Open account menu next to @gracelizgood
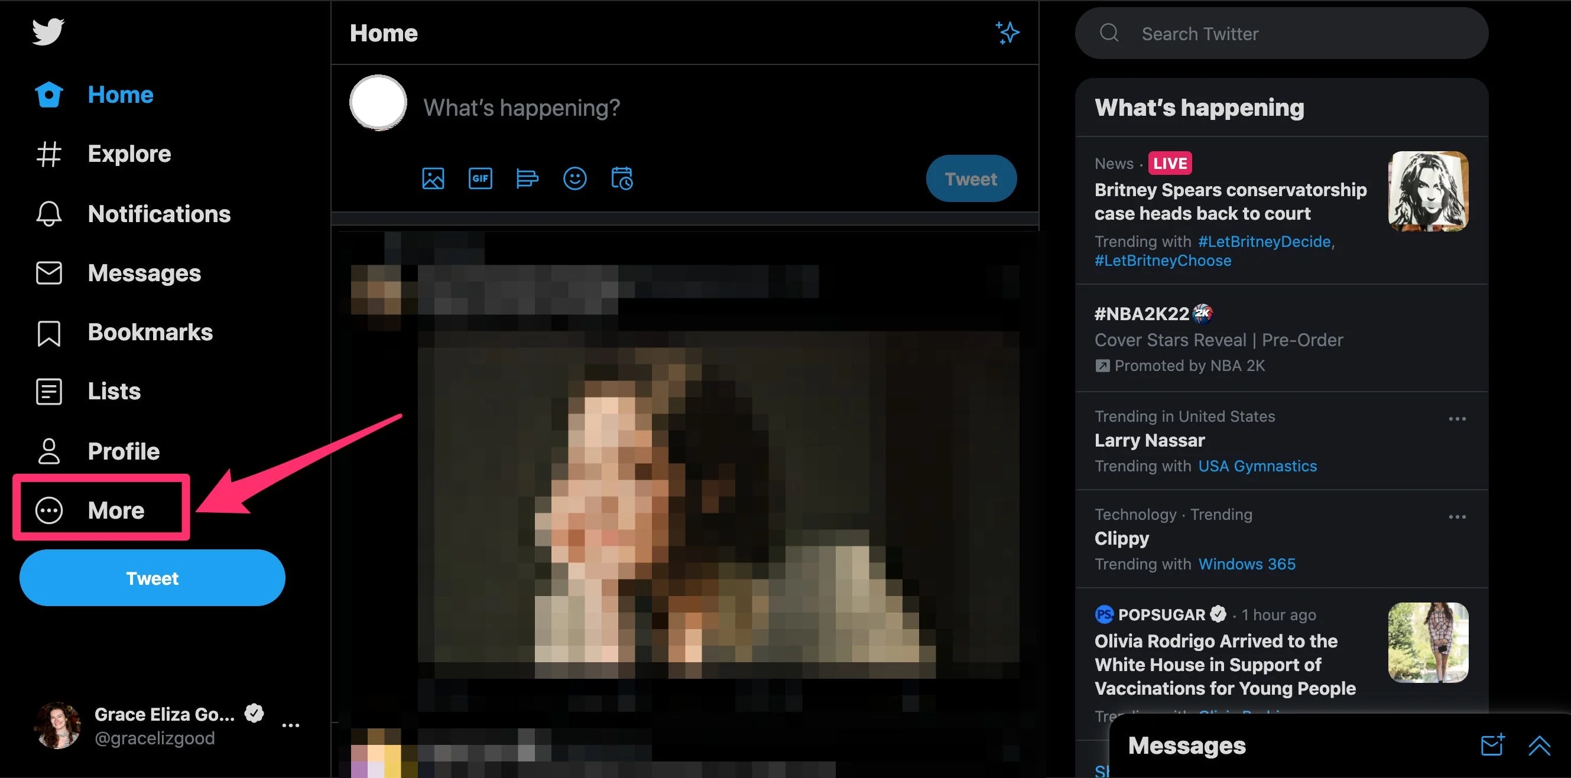Screen dimensions: 1571x778 pos(290,725)
